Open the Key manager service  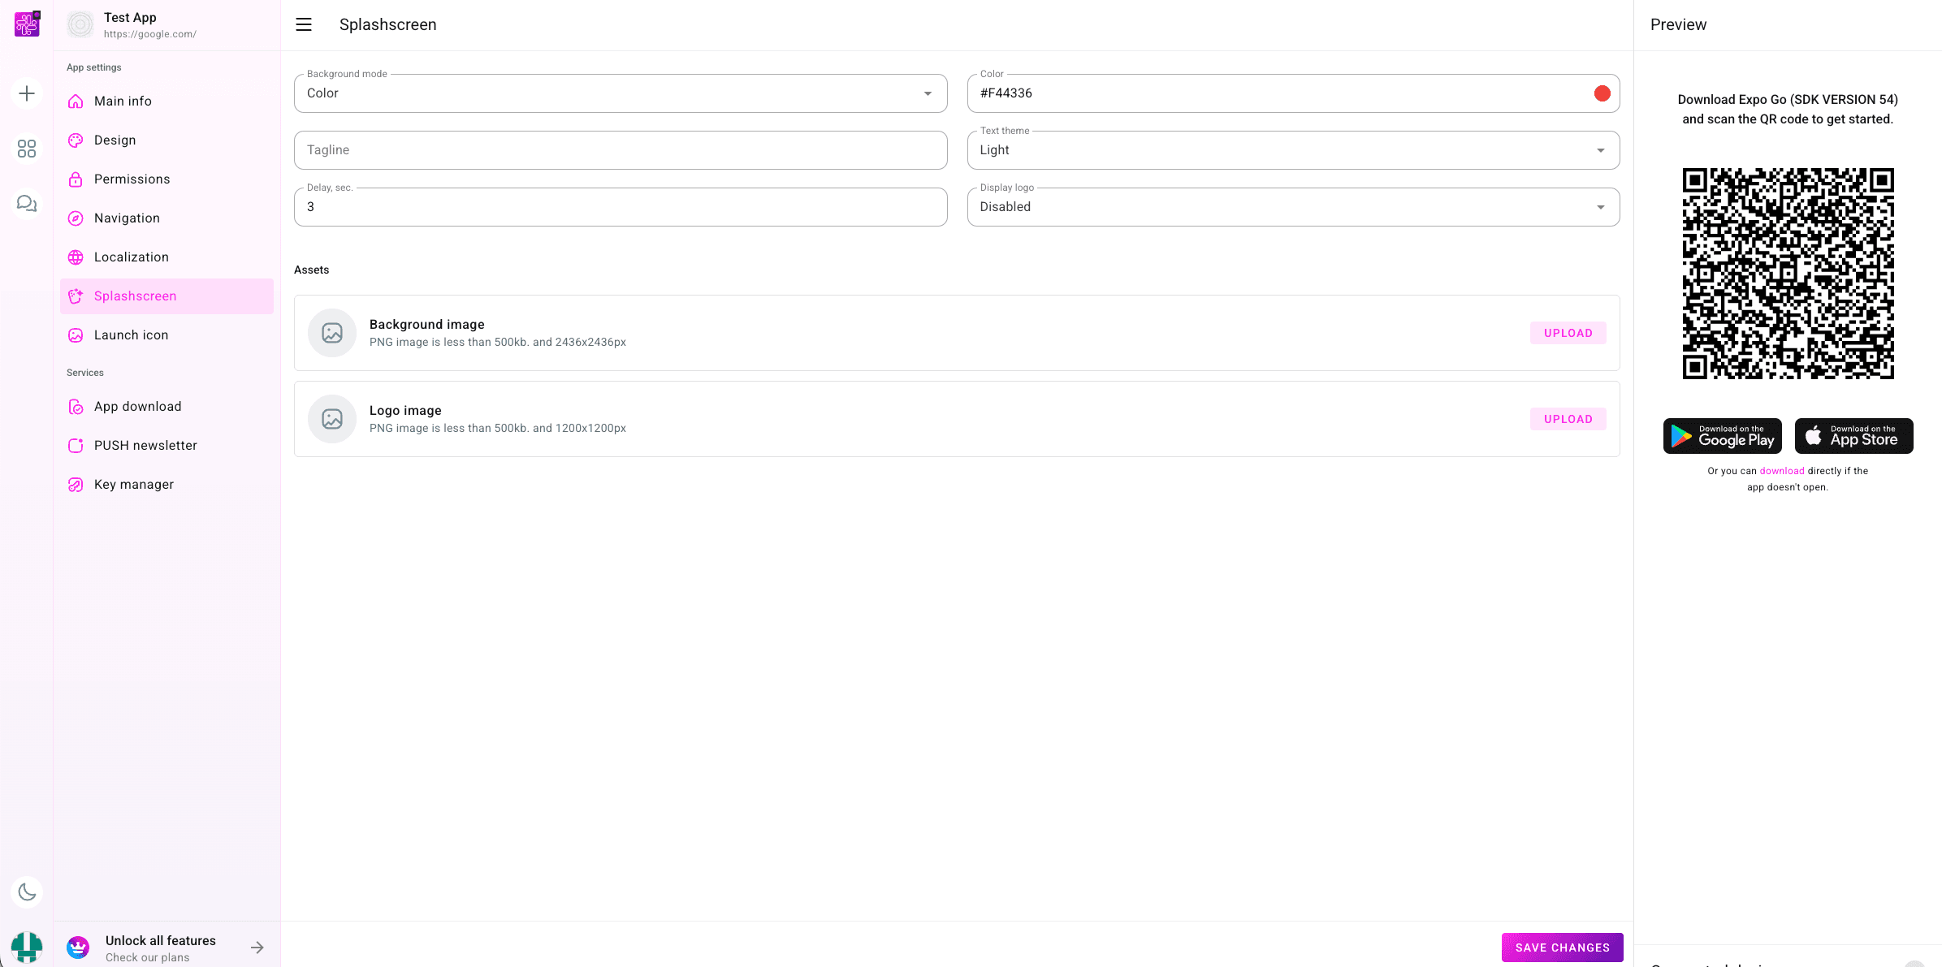pyautogui.click(x=167, y=485)
